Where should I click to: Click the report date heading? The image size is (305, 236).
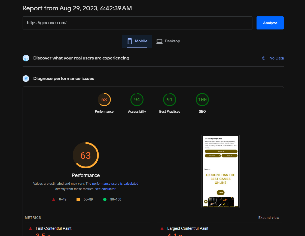[x=77, y=8]
